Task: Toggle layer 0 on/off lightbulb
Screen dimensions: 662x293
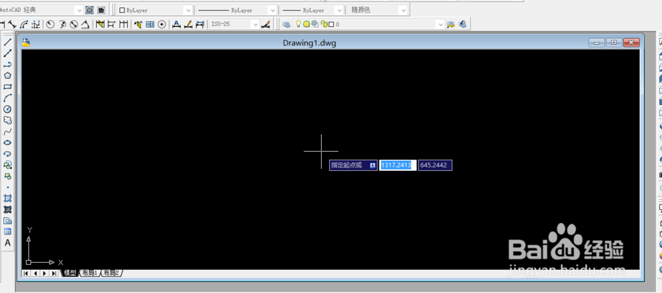Action: 298,24
